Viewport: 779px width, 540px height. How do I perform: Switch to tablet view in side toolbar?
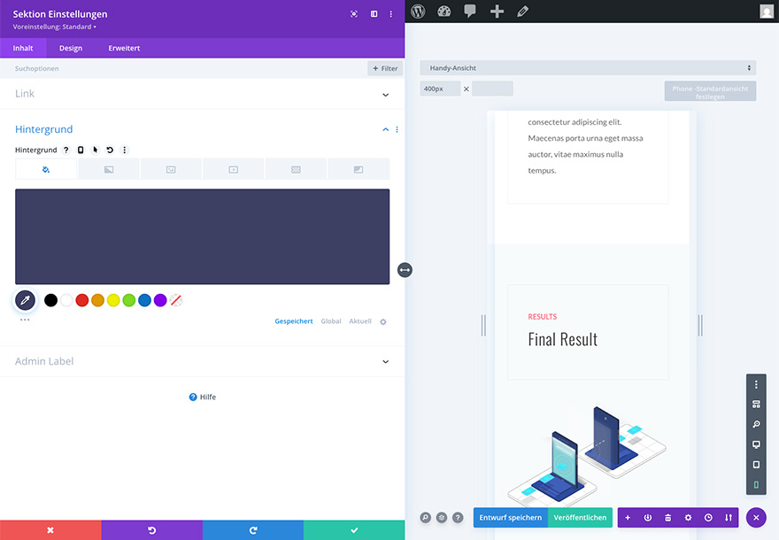tap(756, 465)
